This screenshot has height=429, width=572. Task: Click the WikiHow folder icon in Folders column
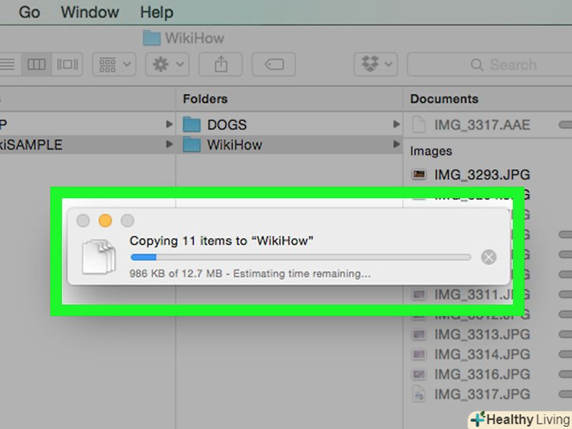pyautogui.click(x=192, y=145)
